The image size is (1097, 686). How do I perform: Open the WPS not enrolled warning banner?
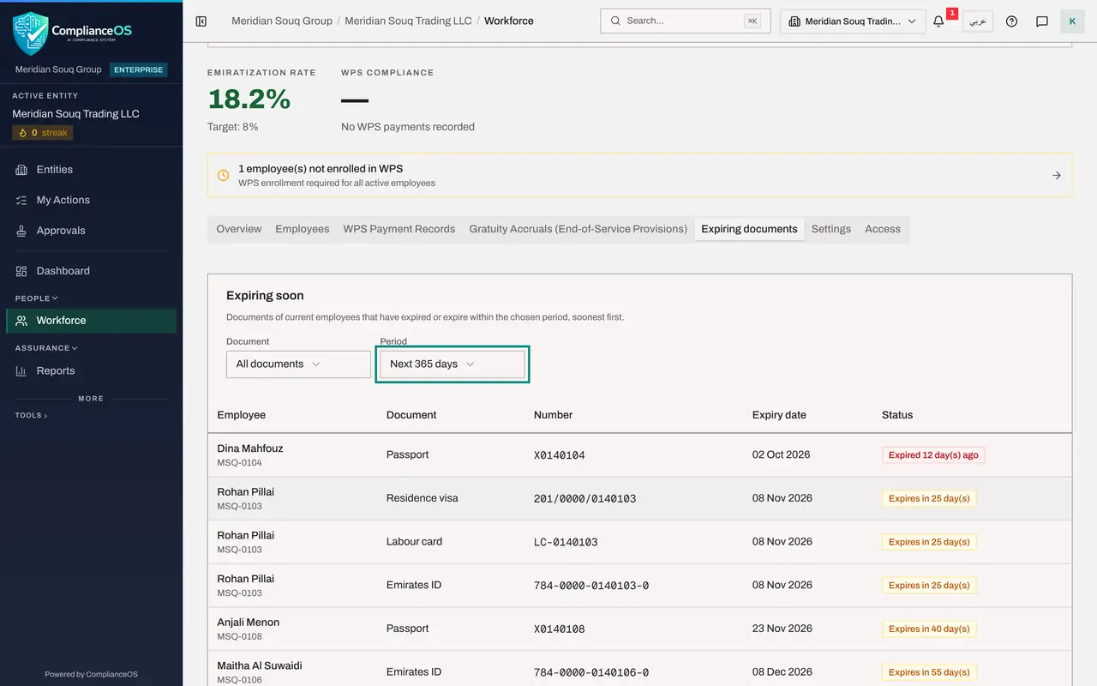[x=639, y=175]
